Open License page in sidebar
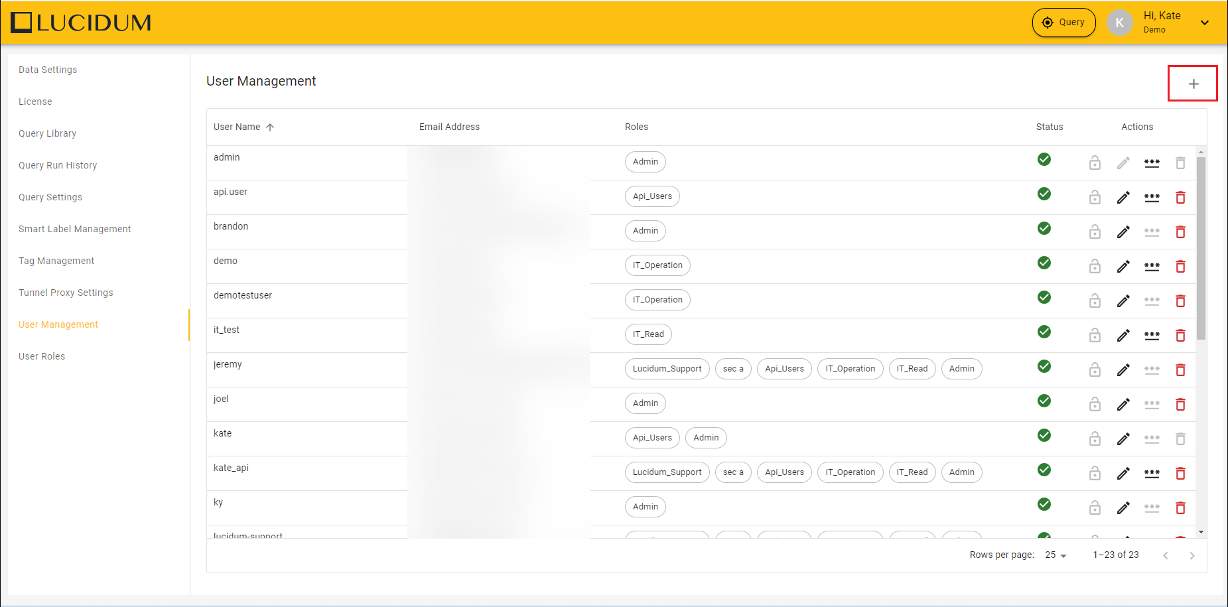This screenshot has height=607, width=1228. (x=35, y=101)
